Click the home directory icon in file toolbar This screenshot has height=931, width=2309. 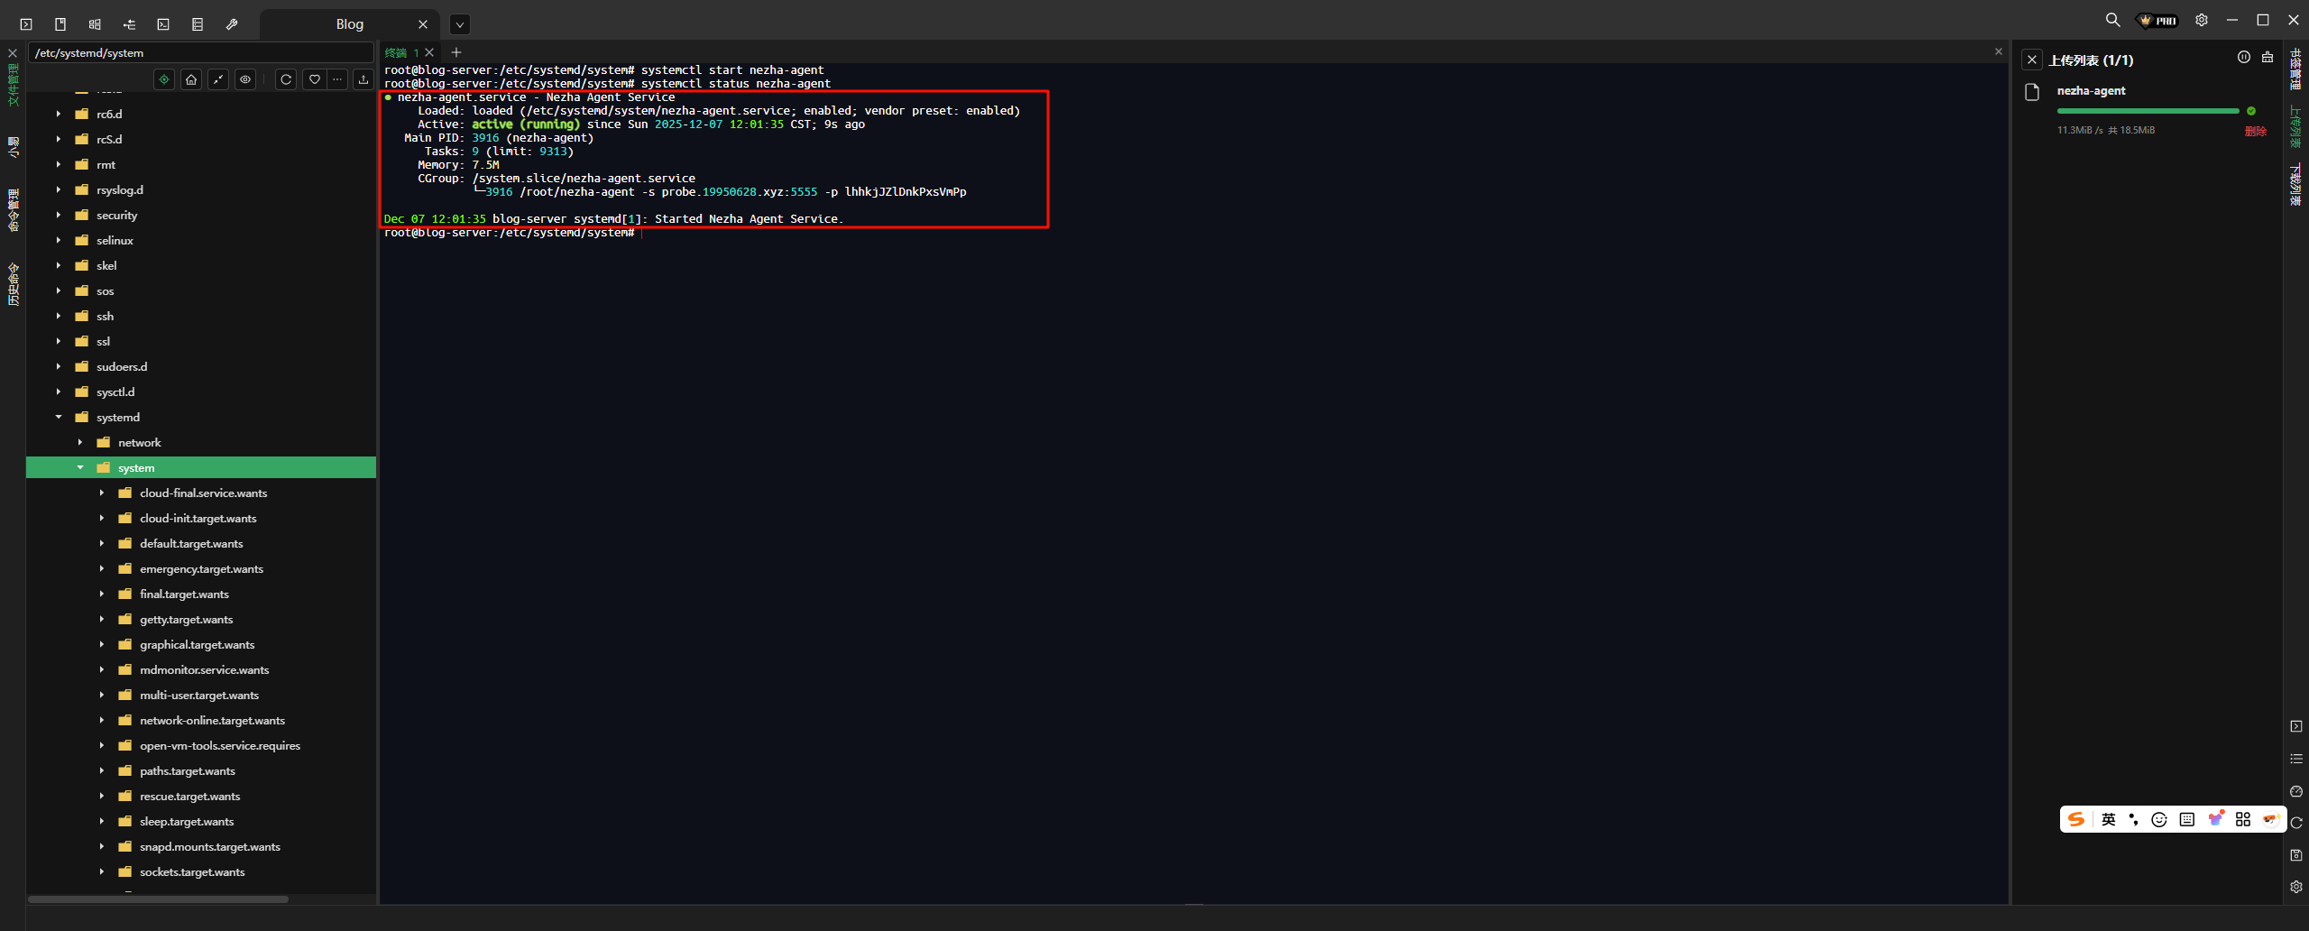coord(191,79)
